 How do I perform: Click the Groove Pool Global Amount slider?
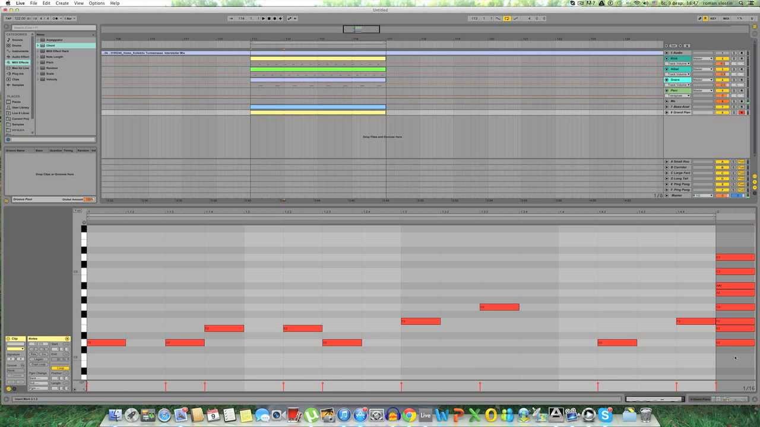tap(89, 199)
